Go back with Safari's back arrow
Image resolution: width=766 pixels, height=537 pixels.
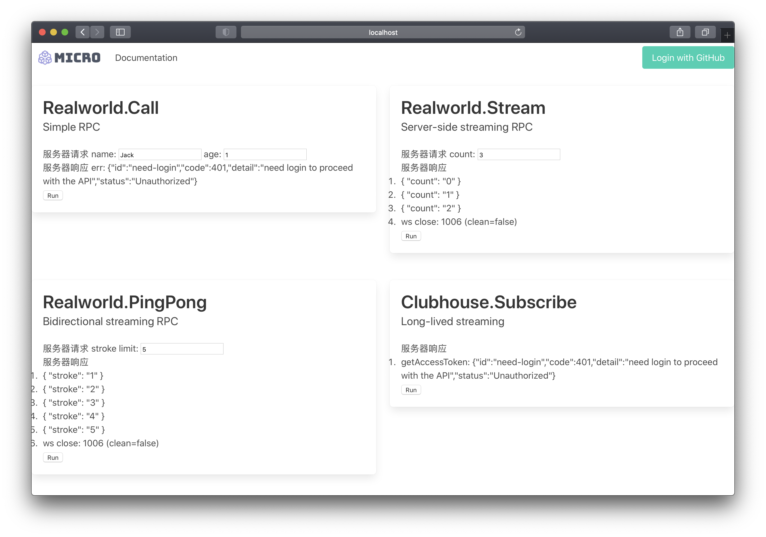pos(82,32)
